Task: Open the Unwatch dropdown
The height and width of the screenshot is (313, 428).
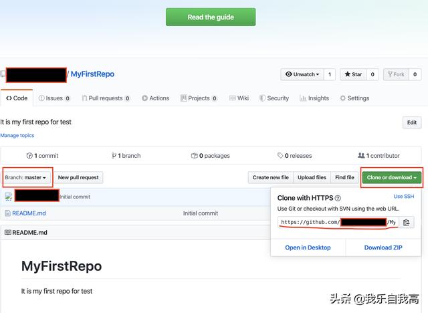Action: point(302,74)
